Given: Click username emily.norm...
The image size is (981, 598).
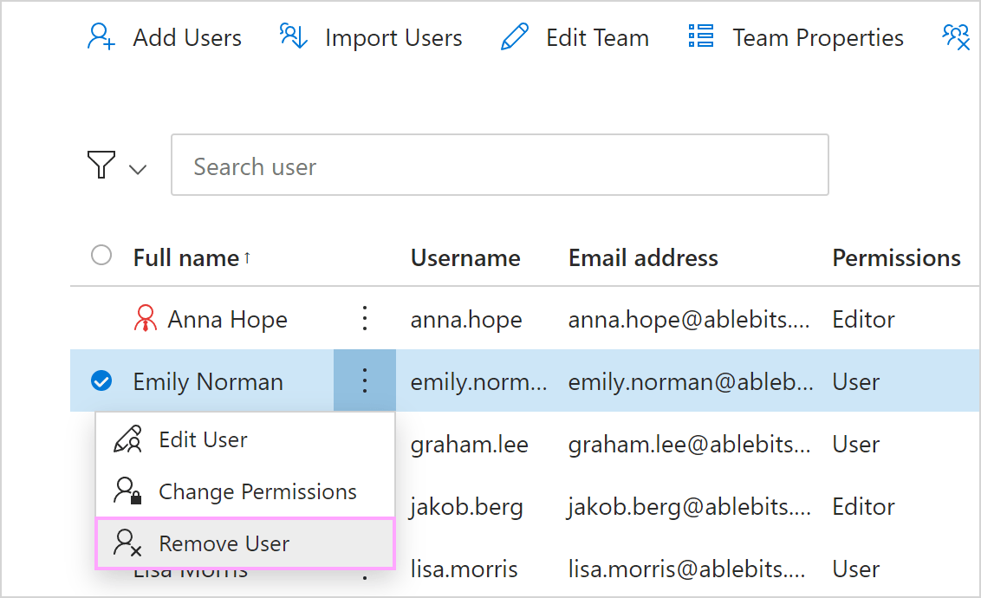Looking at the screenshot, I should (478, 381).
